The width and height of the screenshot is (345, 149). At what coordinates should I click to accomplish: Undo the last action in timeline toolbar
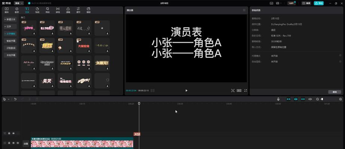click(15, 99)
